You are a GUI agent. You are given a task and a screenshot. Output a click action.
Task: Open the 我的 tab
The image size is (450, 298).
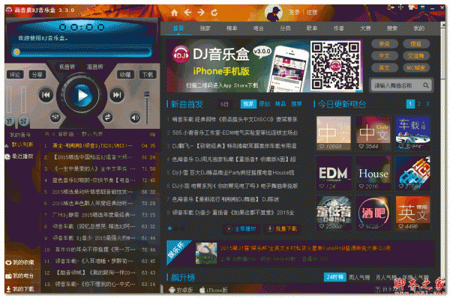point(418,28)
